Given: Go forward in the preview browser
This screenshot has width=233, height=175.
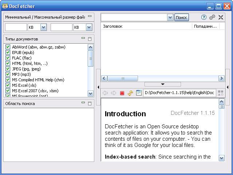Looking at the screenshot, I should coord(114,93).
